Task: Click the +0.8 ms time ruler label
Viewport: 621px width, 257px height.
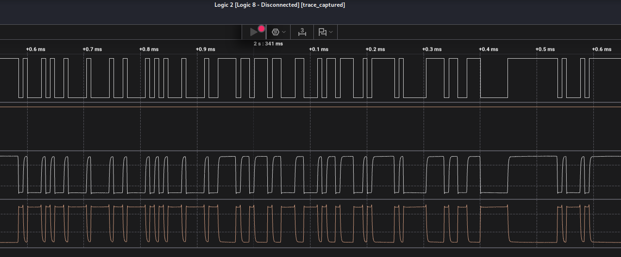Action: pyautogui.click(x=149, y=49)
